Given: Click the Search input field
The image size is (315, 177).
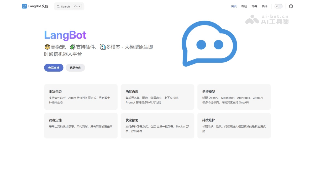Looking at the screenshot, I should pyautogui.click(x=68, y=6).
